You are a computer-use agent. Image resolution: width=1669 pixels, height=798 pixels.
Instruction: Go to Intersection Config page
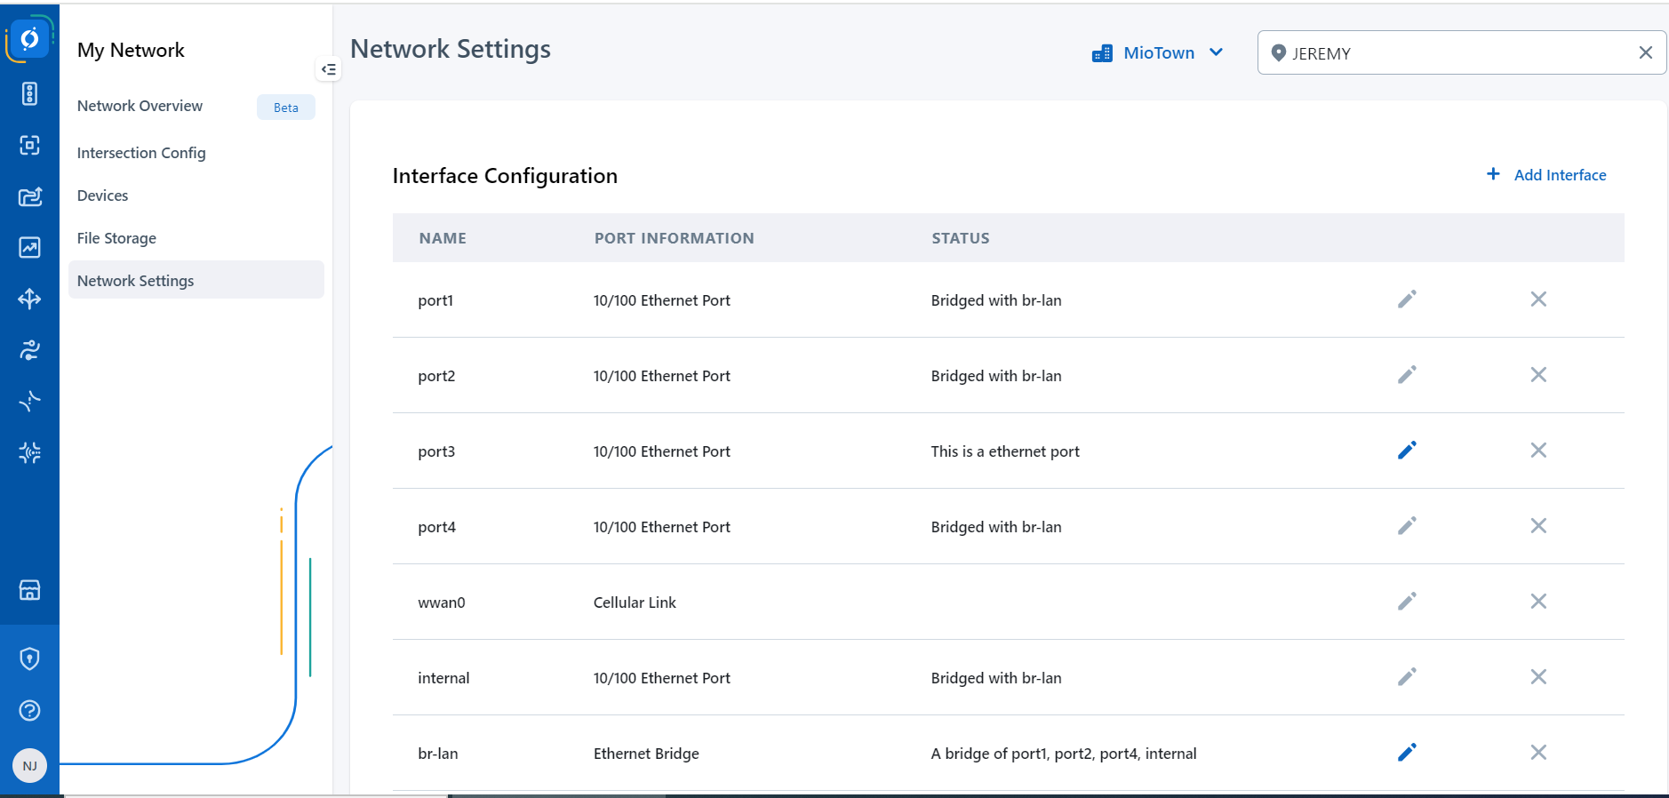click(141, 153)
